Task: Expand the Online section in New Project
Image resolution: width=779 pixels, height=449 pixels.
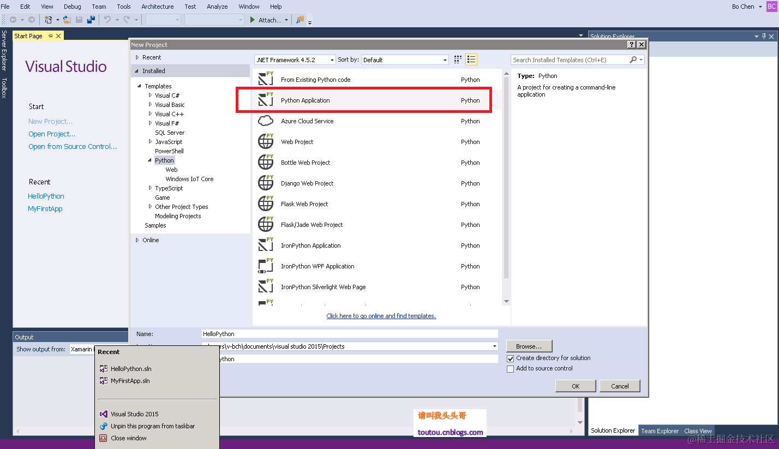Action: tap(137, 240)
